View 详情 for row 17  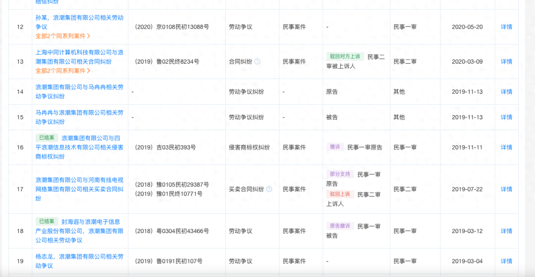[x=506, y=189]
